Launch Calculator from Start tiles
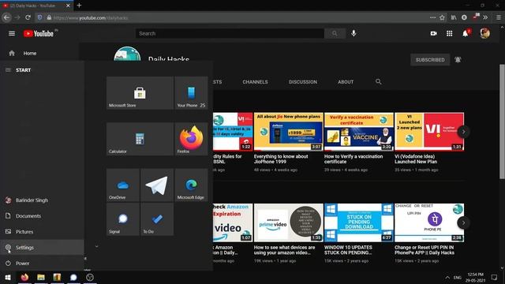Image resolution: width=505 pixels, height=284 pixels. pos(140,139)
